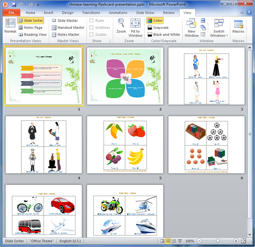
Task: Open the Notes Master view
Action: (x=65, y=34)
